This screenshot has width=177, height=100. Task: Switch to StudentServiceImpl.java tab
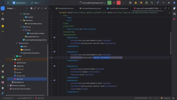click(x=117, y=8)
